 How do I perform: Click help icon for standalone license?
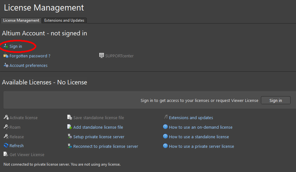[165, 136]
